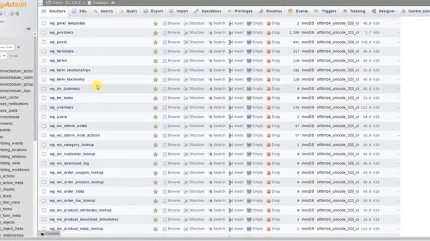Open the Import tab
430x241 pixels.
[x=179, y=11]
